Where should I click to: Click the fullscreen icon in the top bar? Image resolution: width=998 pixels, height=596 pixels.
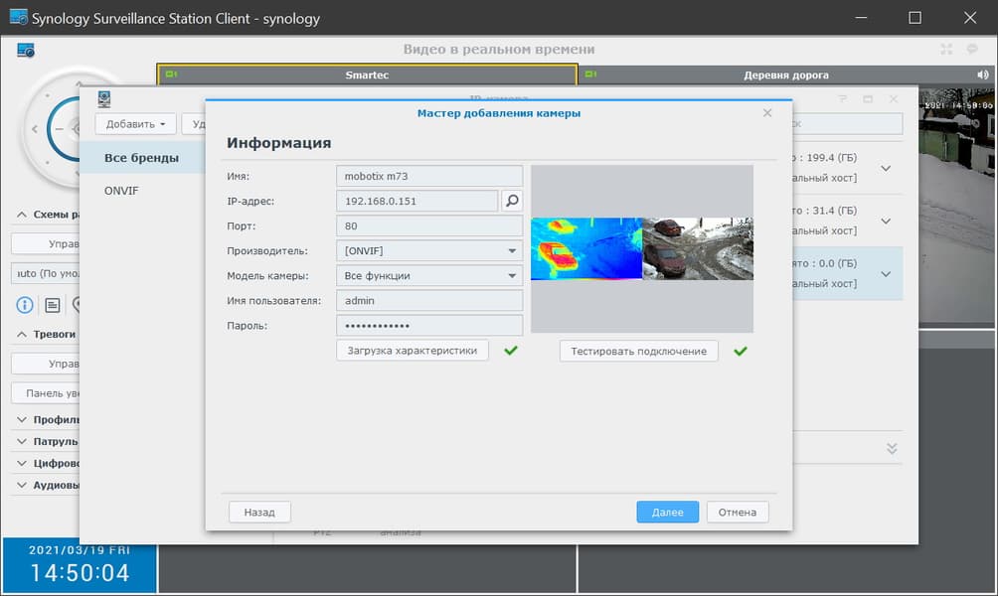pos(945,49)
